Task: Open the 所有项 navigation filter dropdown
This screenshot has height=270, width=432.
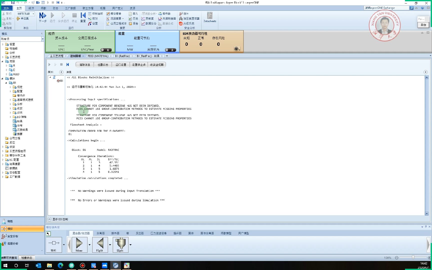Action: (42, 39)
